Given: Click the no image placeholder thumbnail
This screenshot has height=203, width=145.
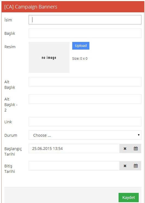Looking at the screenshot, I should pyautogui.click(x=49, y=57).
